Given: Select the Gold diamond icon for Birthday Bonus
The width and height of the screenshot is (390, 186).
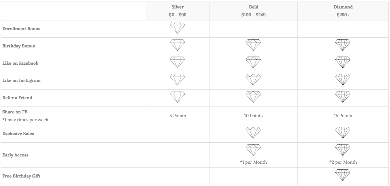Looking at the screenshot, I should pos(253,45).
